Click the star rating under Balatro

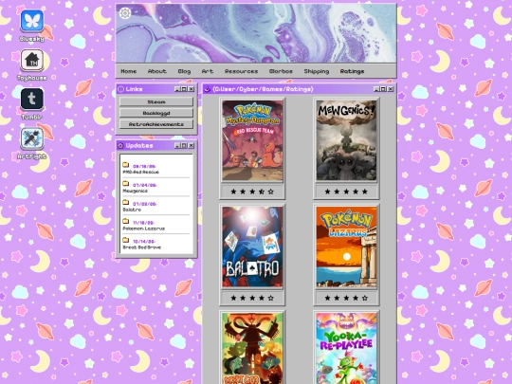[252, 298]
